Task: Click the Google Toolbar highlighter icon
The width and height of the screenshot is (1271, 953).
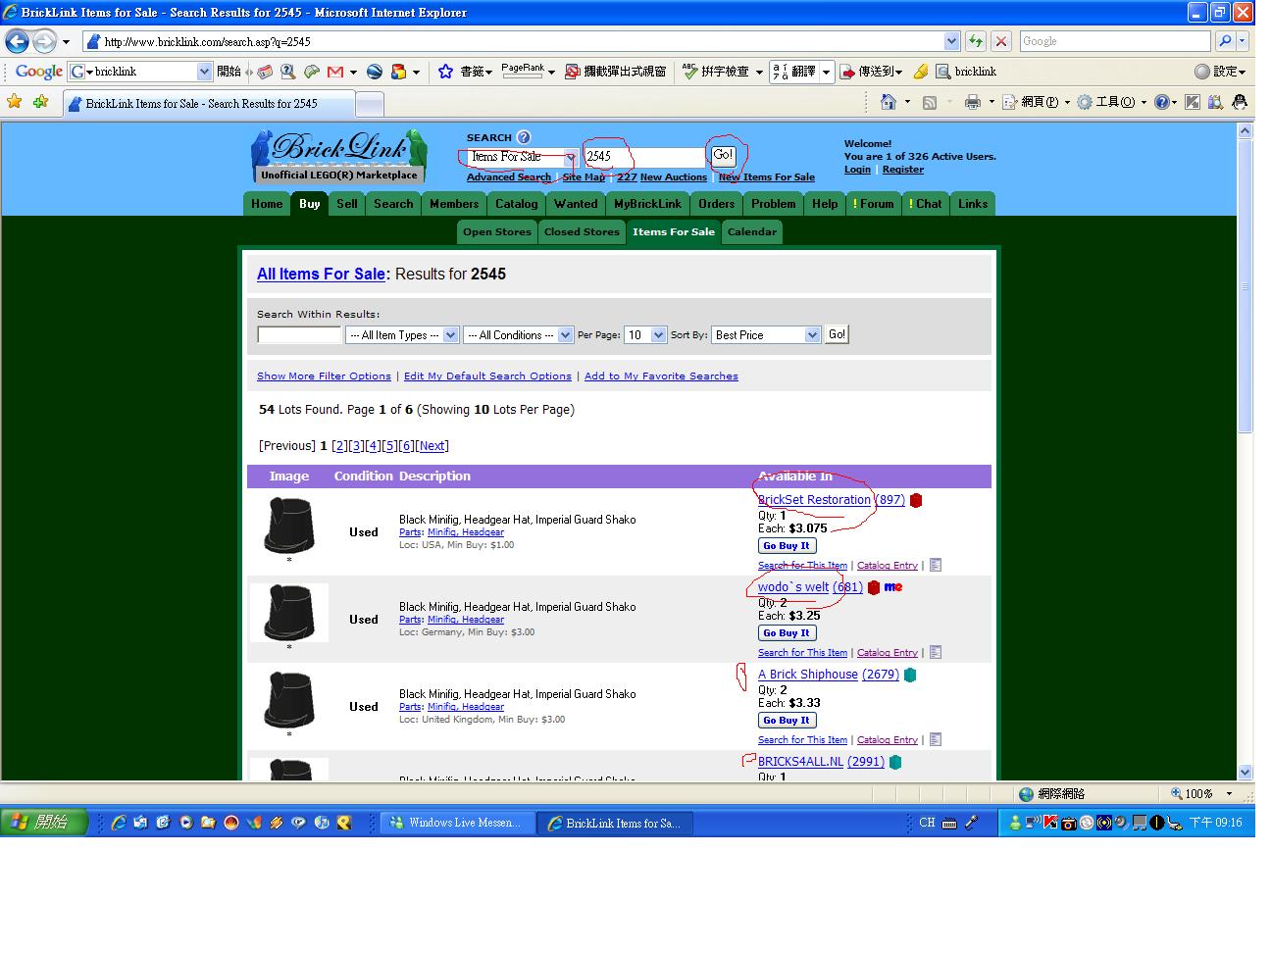Action: [x=920, y=72]
